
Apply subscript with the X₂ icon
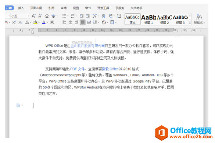[20, 22]
